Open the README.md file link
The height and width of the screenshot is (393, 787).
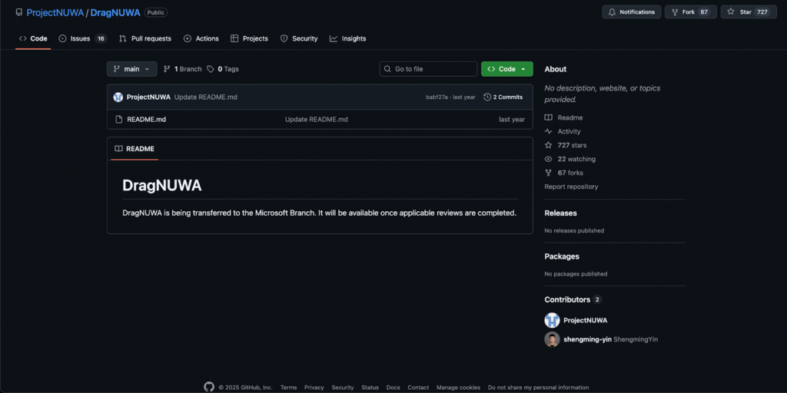(146, 119)
